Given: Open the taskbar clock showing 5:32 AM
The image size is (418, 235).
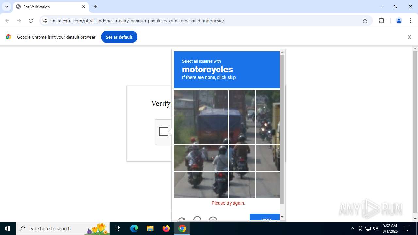Looking at the screenshot, I should pos(390,228).
